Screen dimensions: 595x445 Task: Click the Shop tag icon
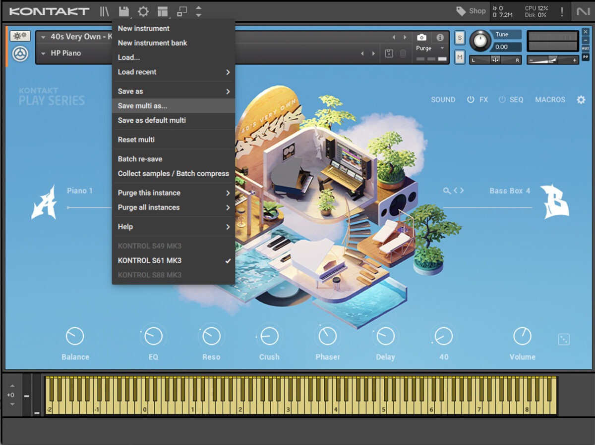(x=461, y=11)
